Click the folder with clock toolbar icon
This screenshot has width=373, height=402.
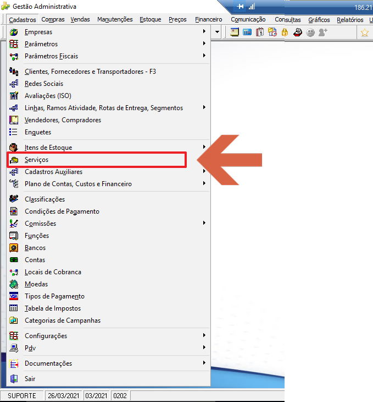pyautogui.click(x=272, y=32)
